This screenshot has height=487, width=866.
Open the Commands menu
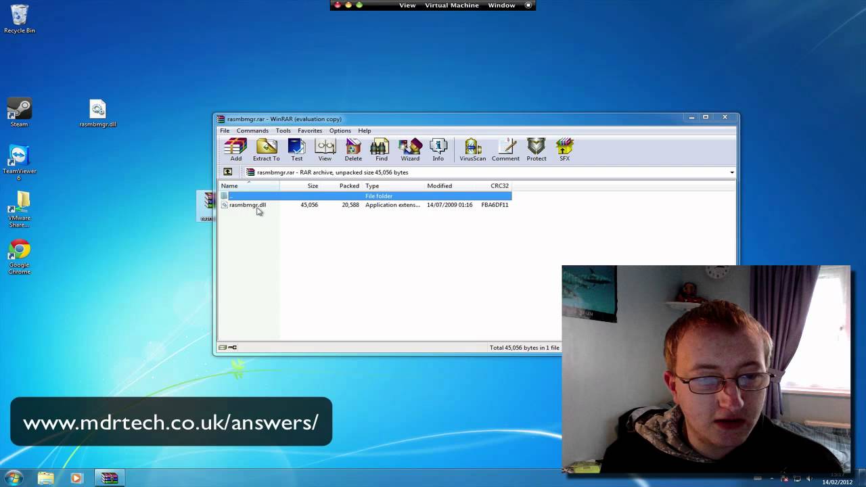[252, 131]
